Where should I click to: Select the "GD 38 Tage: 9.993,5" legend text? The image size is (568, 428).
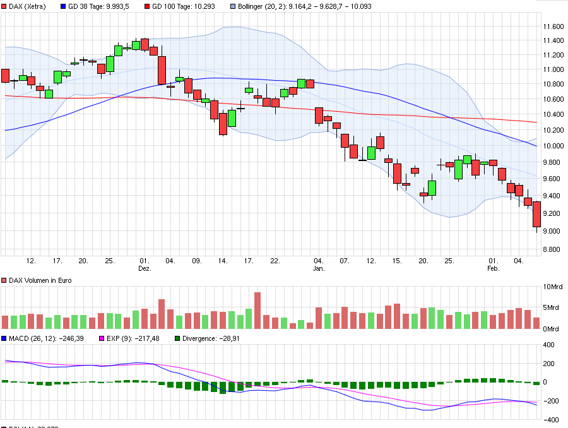click(x=98, y=6)
